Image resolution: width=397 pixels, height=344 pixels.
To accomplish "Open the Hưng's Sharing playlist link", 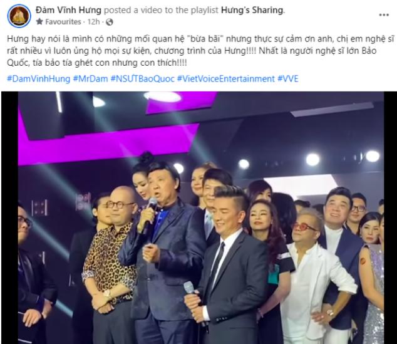I will point(252,10).
